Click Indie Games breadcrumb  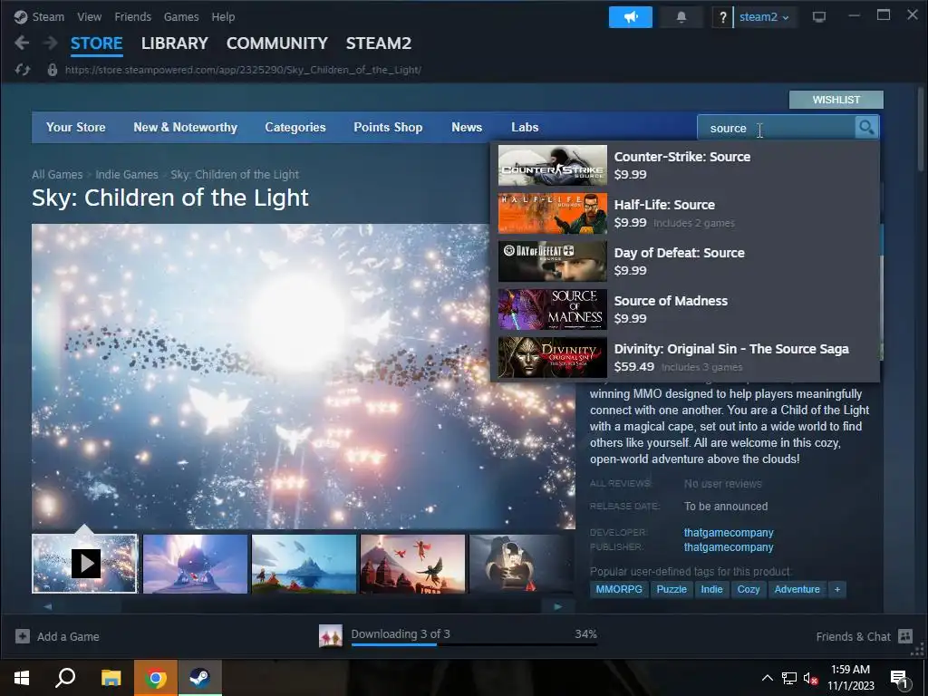coord(127,175)
